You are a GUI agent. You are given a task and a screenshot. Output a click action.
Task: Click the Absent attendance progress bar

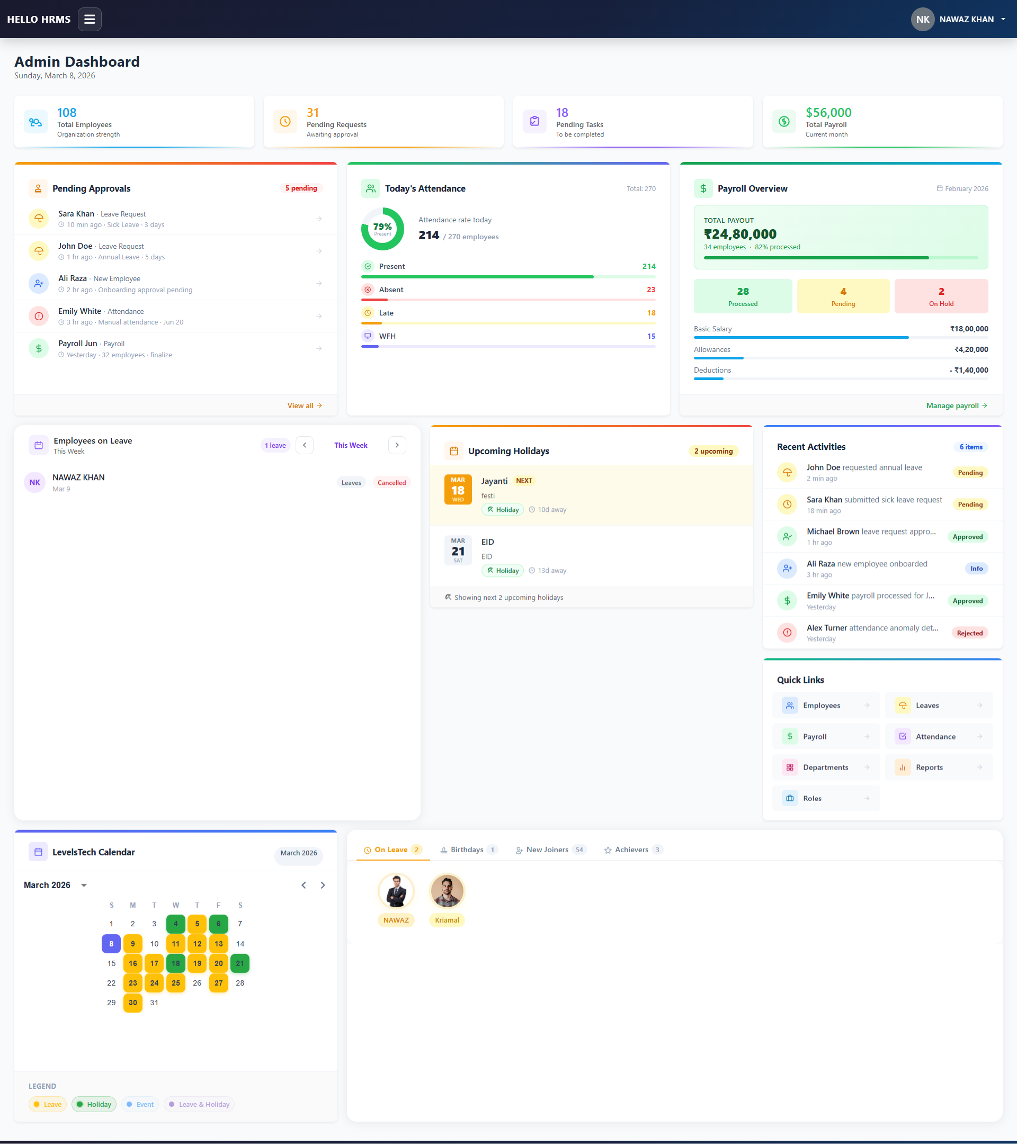point(508,300)
